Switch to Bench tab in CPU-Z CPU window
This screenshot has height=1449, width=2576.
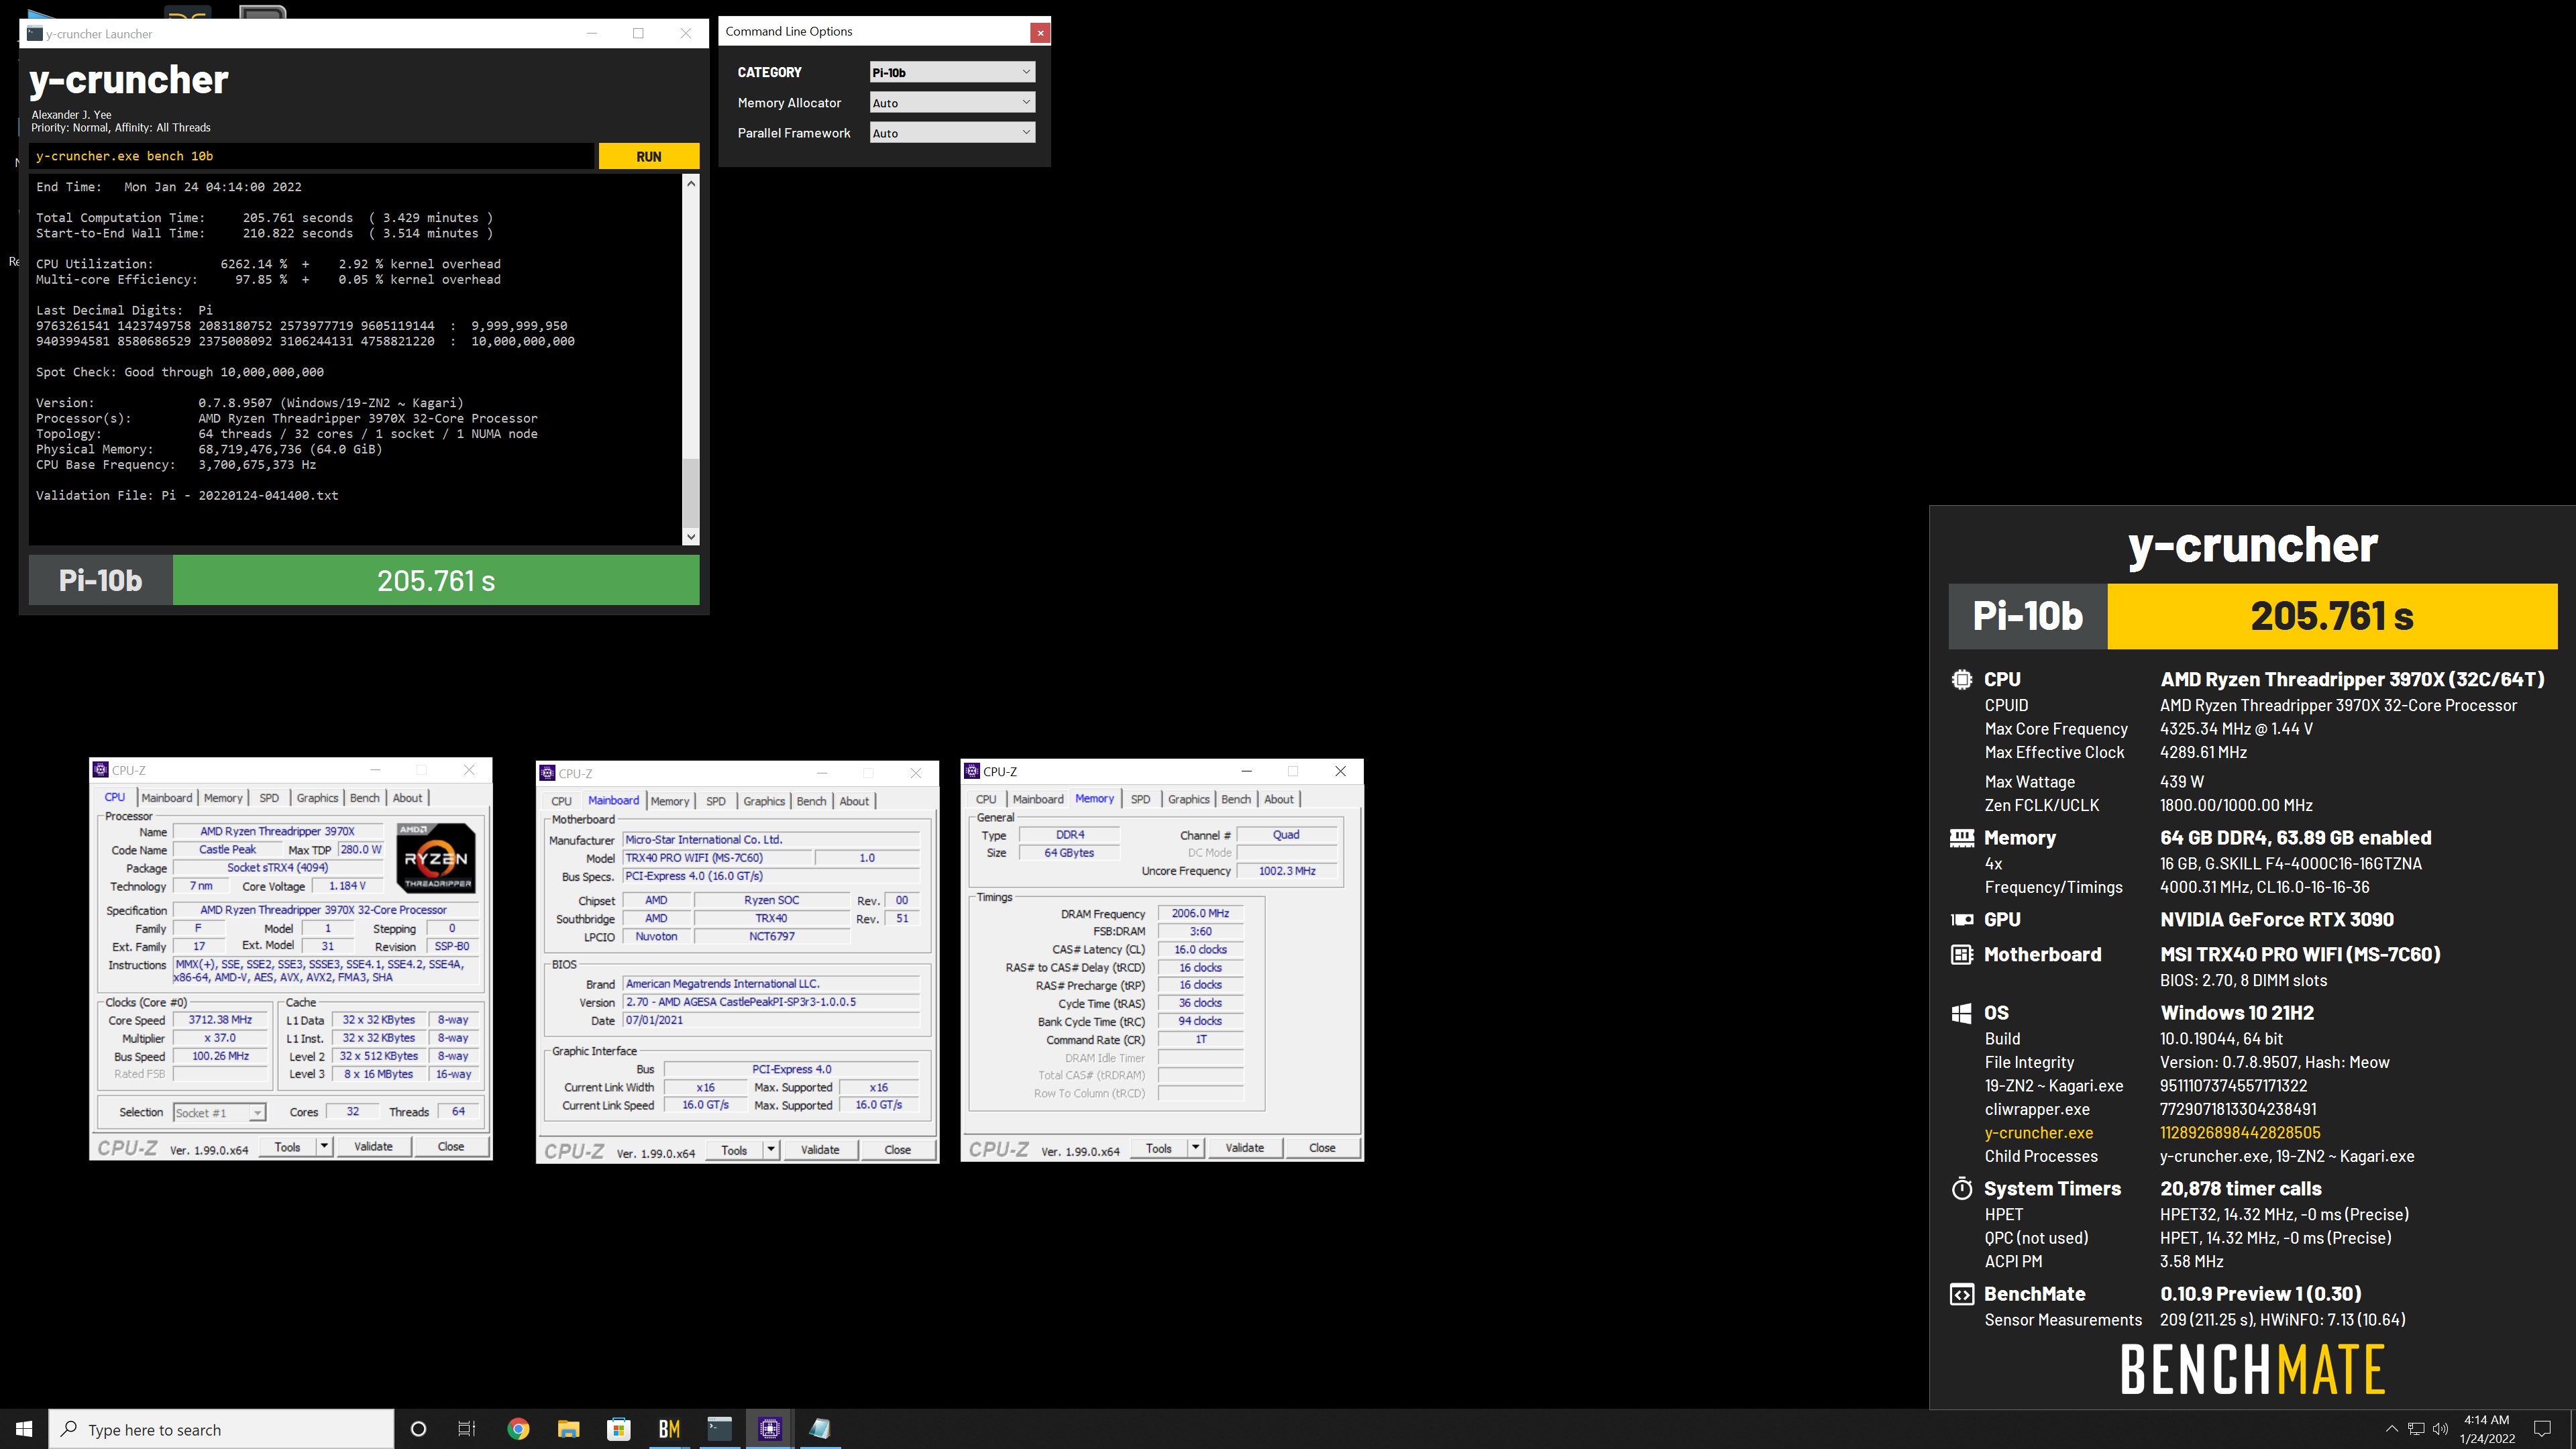pos(365,798)
